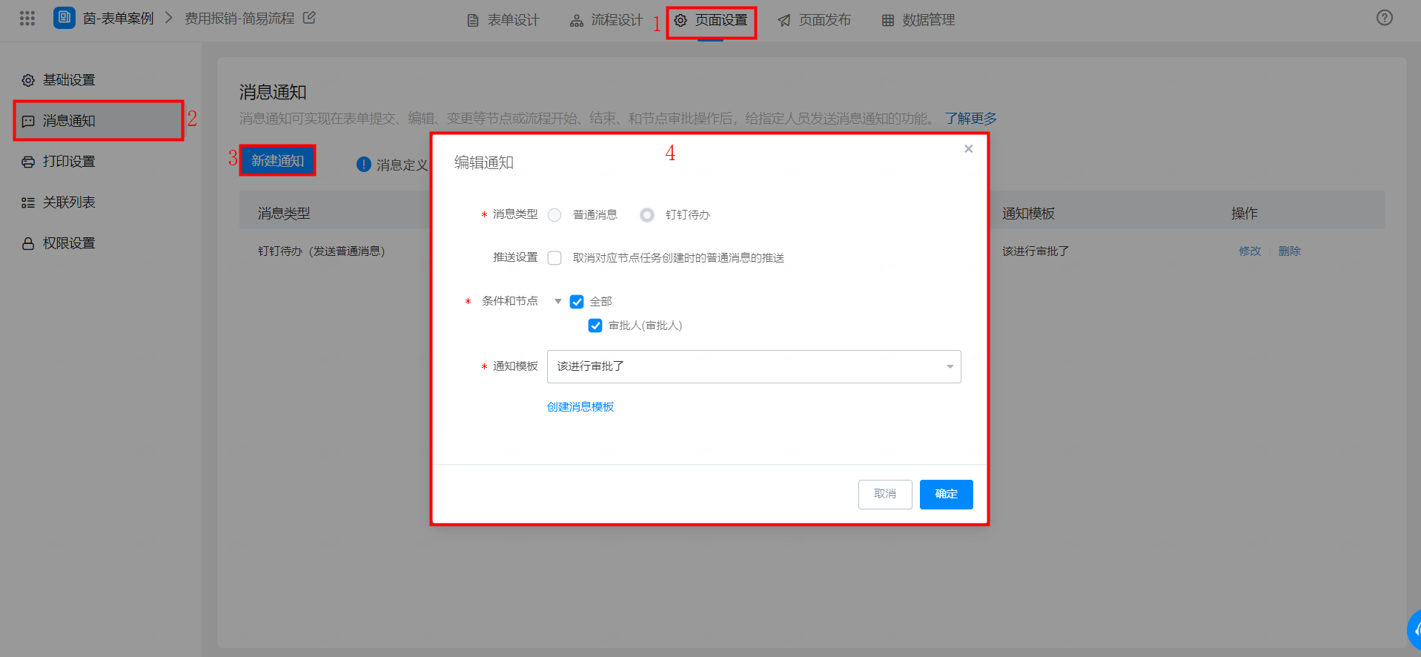Open 权限设置 in the sidebar
1421x657 pixels.
68,243
